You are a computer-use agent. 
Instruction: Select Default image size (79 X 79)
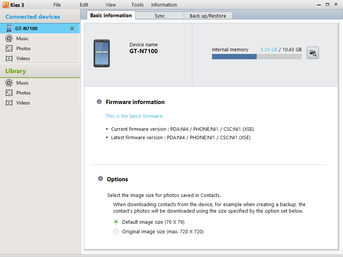tap(116, 222)
